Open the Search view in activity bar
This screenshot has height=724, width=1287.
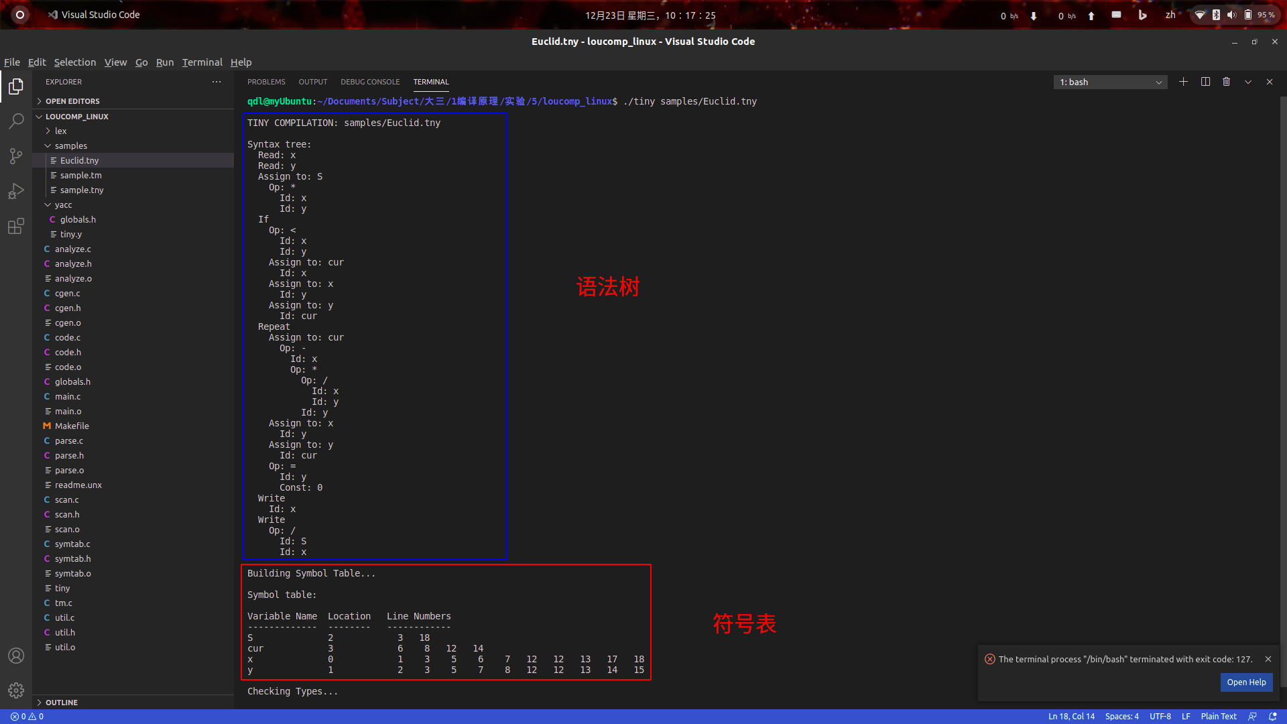tap(16, 121)
